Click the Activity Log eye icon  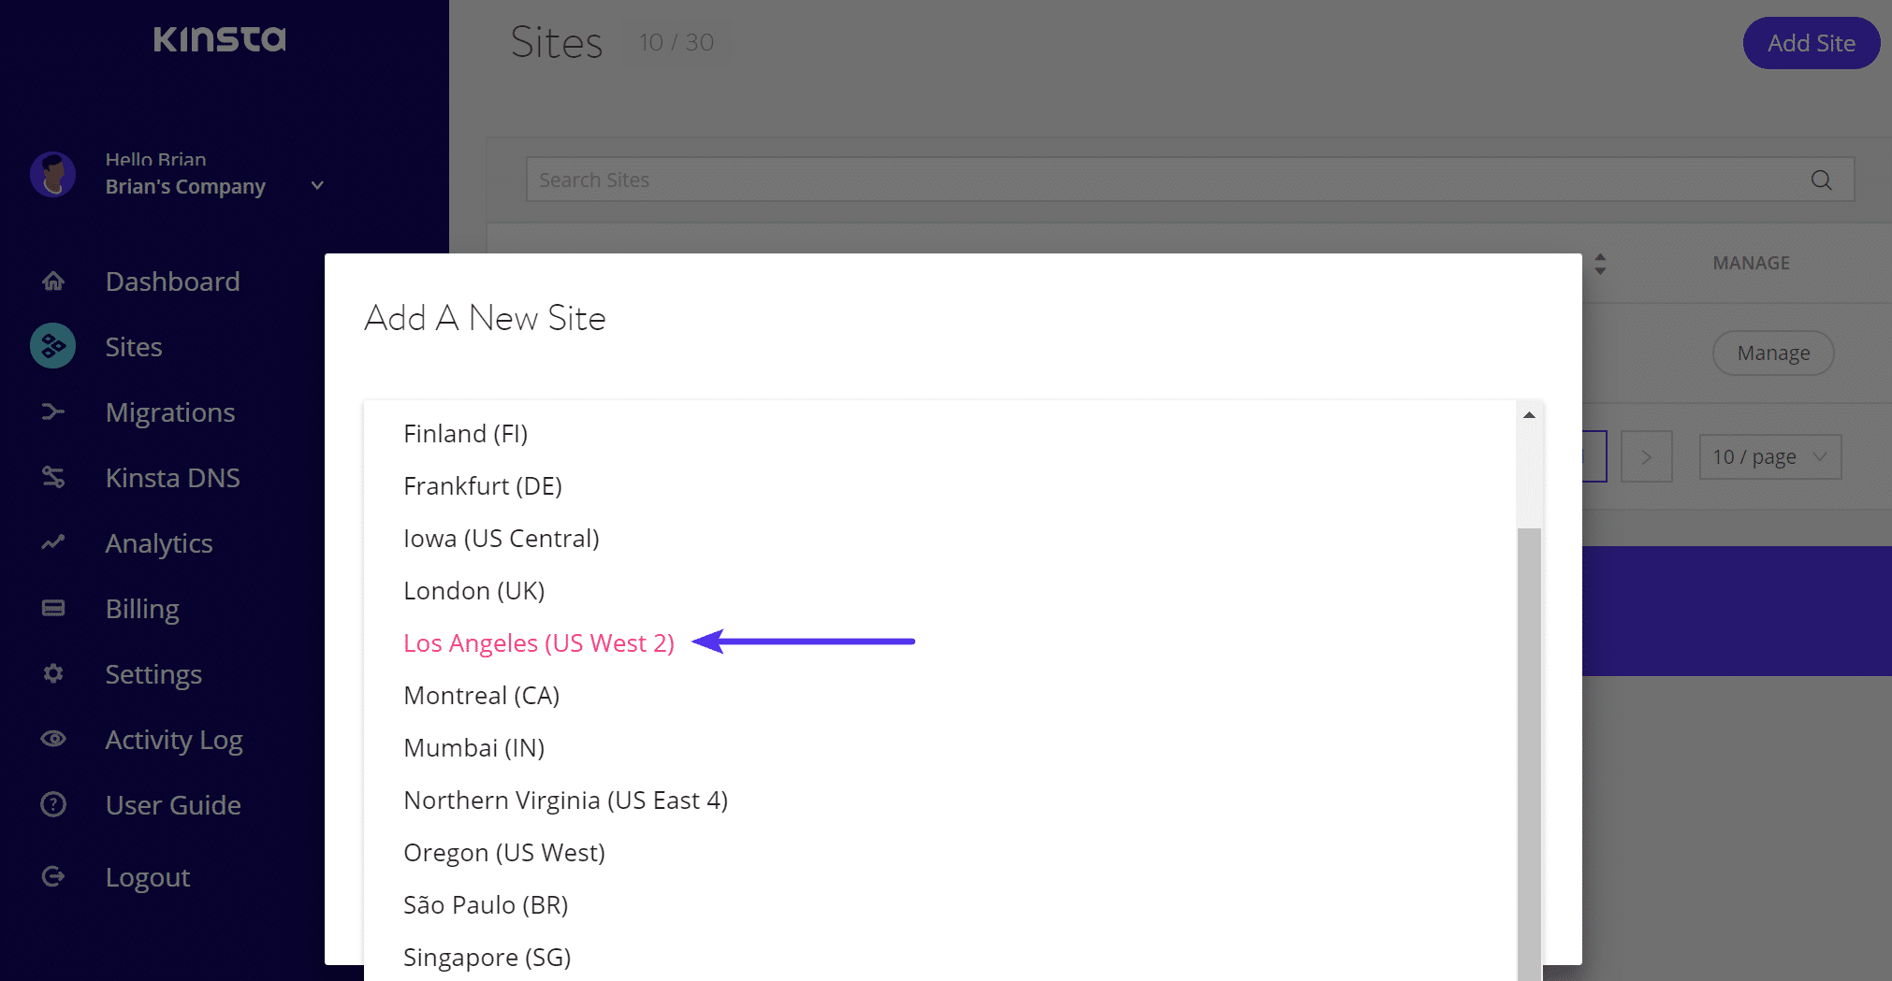click(x=53, y=739)
